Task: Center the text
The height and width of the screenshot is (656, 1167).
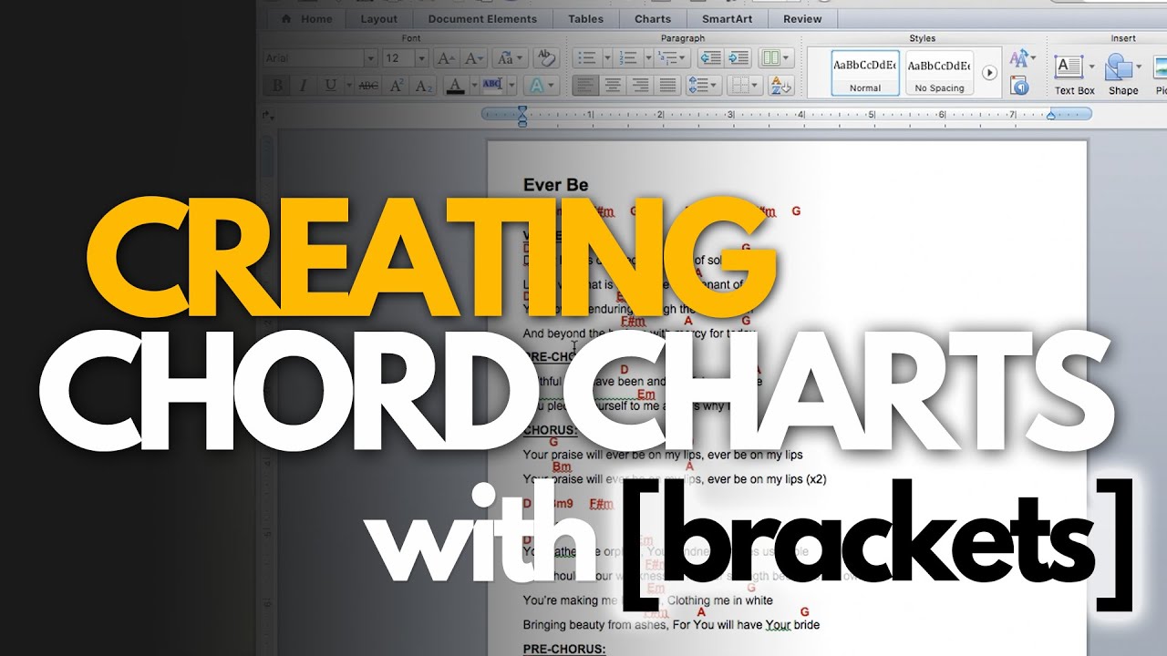Action: (x=613, y=86)
